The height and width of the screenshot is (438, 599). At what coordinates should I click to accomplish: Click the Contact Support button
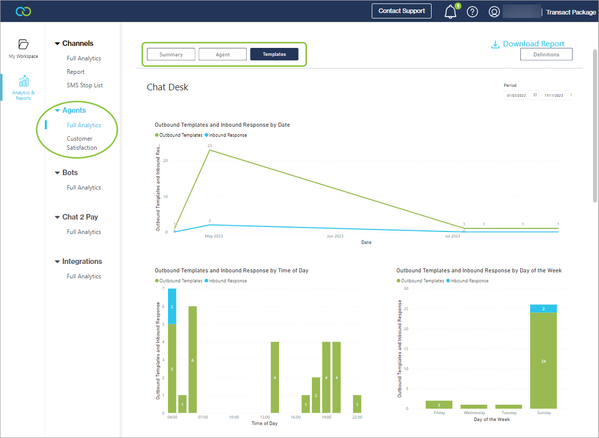(401, 11)
